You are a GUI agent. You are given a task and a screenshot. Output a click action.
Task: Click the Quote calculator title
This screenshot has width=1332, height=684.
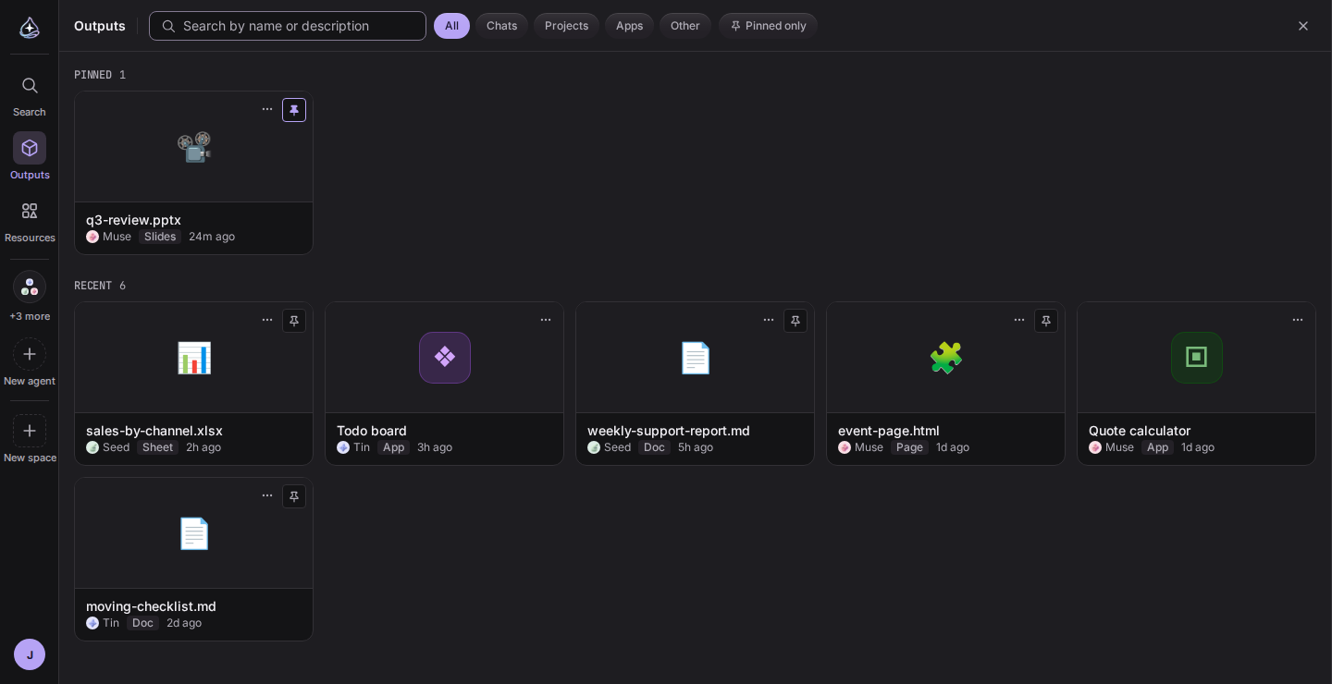pyautogui.click(x=1140, y=431)
